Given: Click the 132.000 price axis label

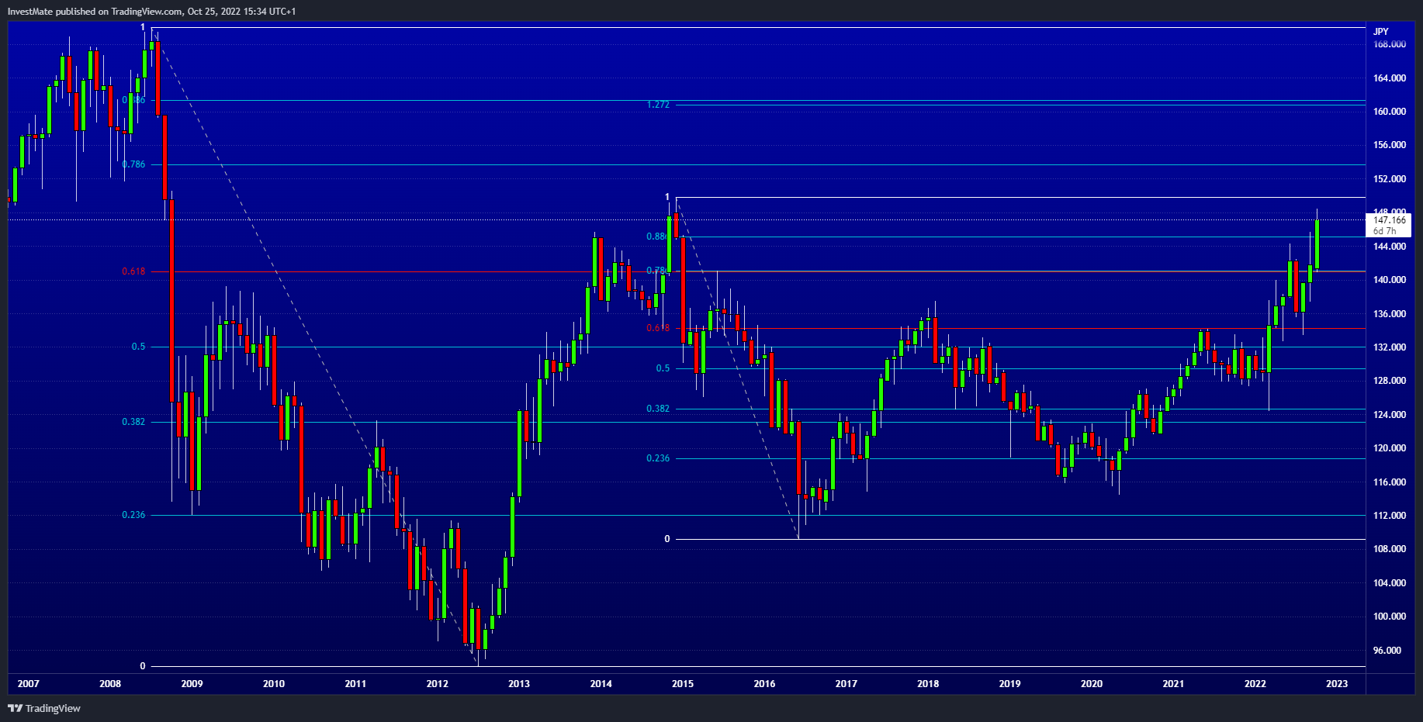Looking at the screenshot, I should coord(1389,347).
